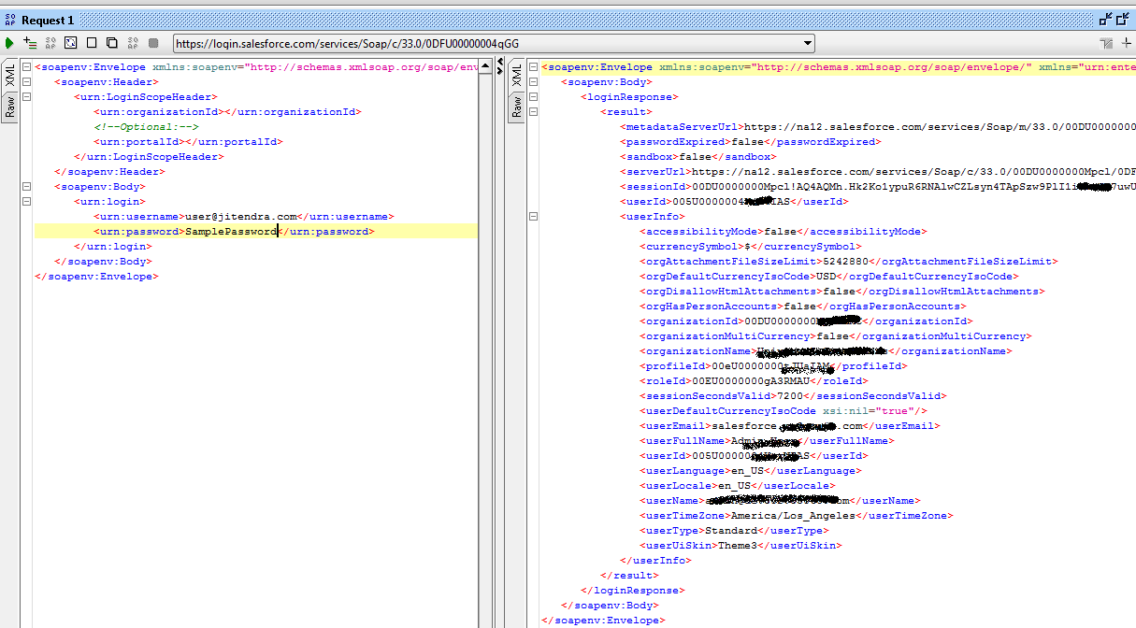The image size is (1136, 628).
Task: Collapse soapenv:Envelope node in response panel
Action: point(533,67)
